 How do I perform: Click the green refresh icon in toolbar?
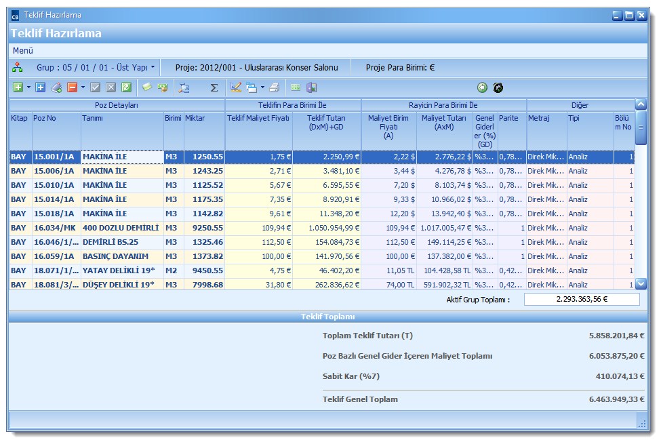click(x=126, y=87)
